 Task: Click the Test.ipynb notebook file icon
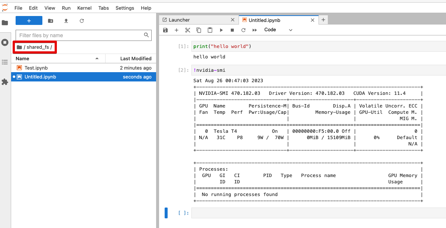(19, 68)
